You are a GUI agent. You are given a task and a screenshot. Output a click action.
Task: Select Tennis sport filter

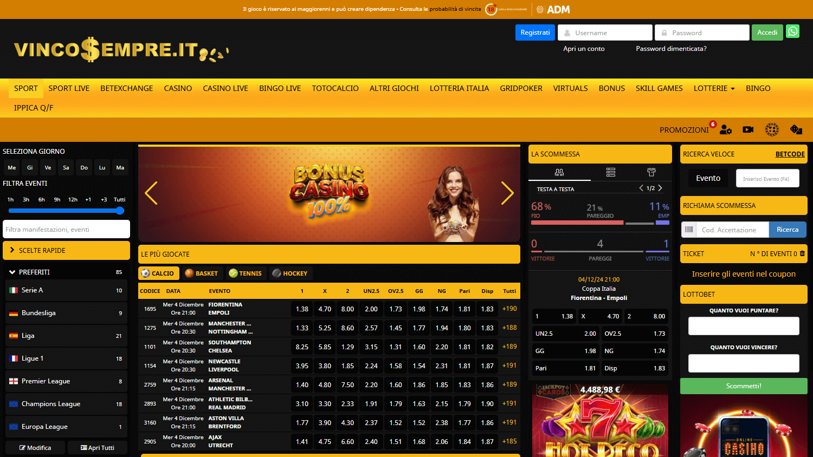246,273
